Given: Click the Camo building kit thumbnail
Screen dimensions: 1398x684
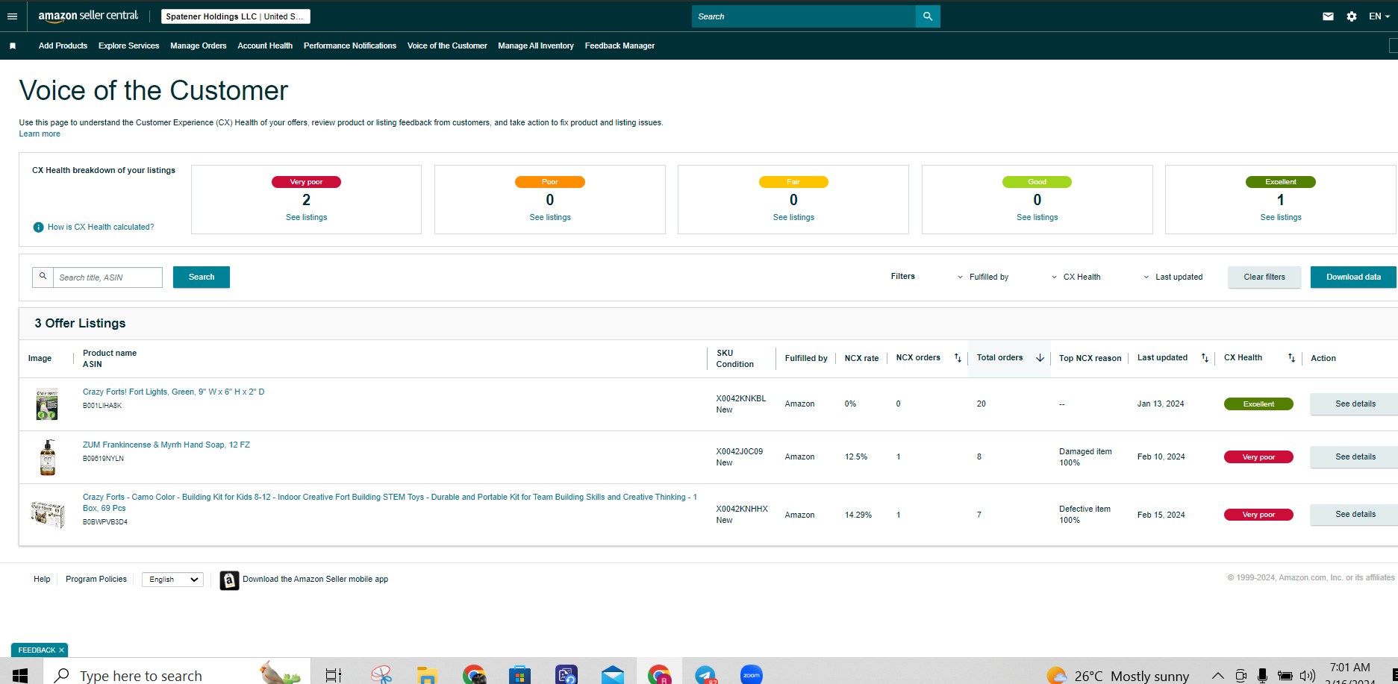Looking at the screenshot, I should [48, 515].
